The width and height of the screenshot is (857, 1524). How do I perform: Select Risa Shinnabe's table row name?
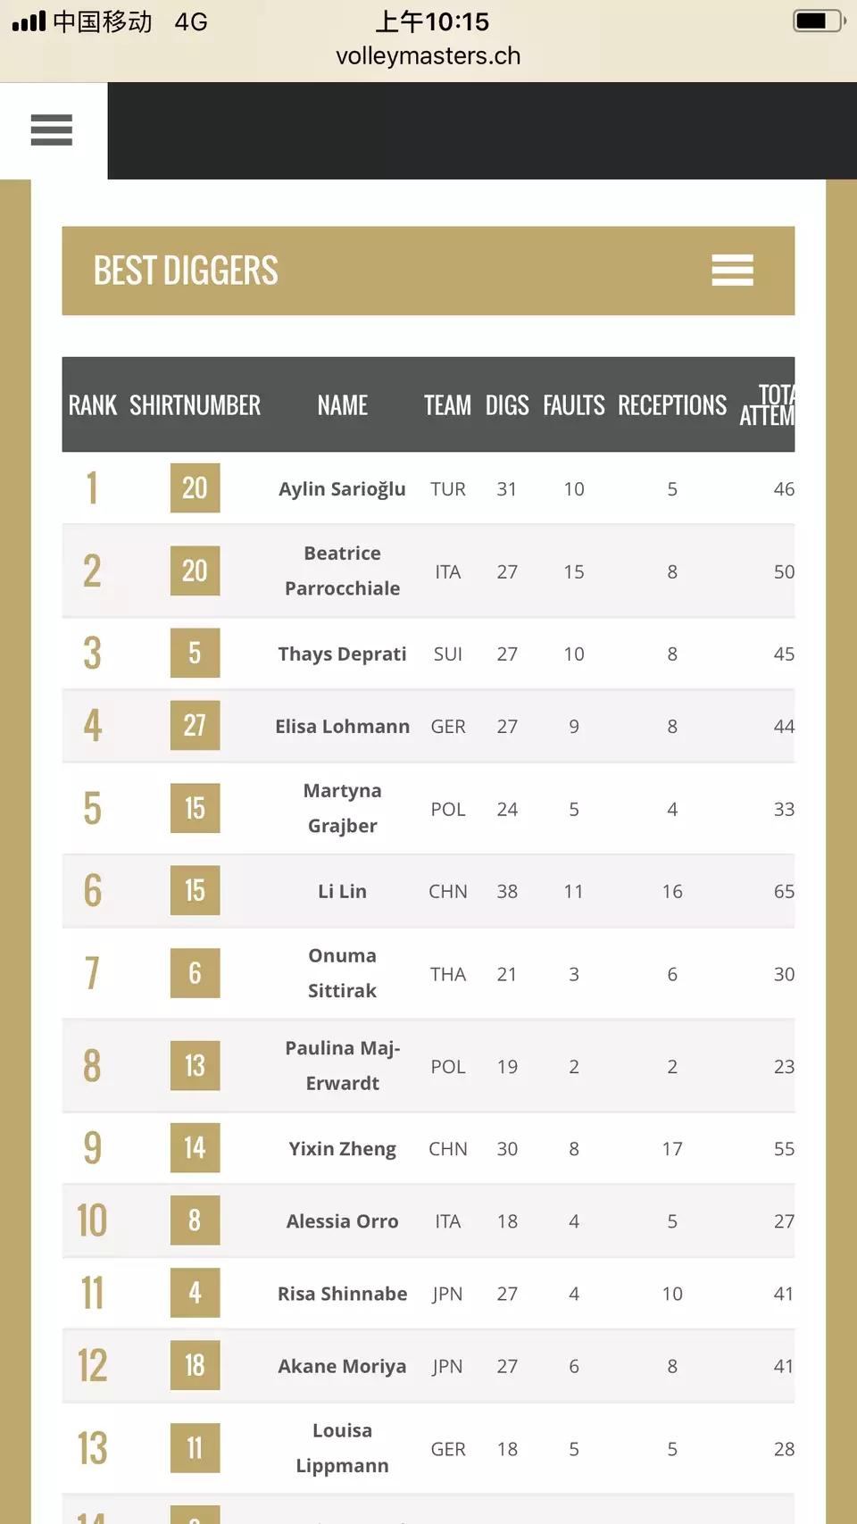342,1294
